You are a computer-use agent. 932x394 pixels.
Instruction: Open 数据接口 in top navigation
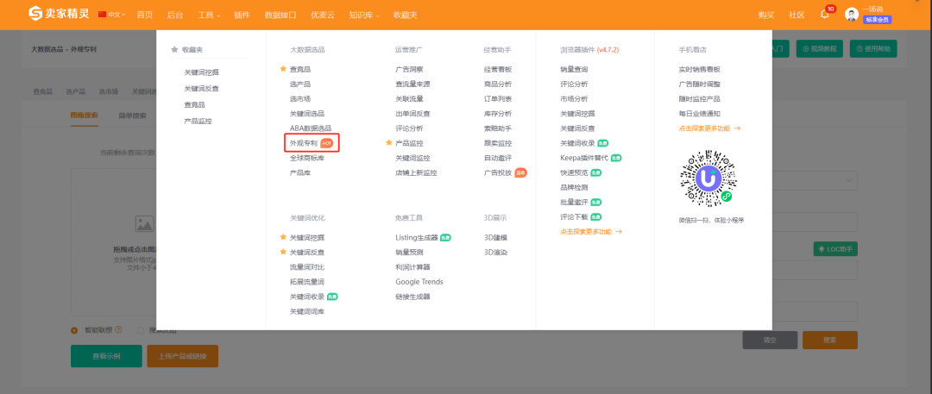280,15
